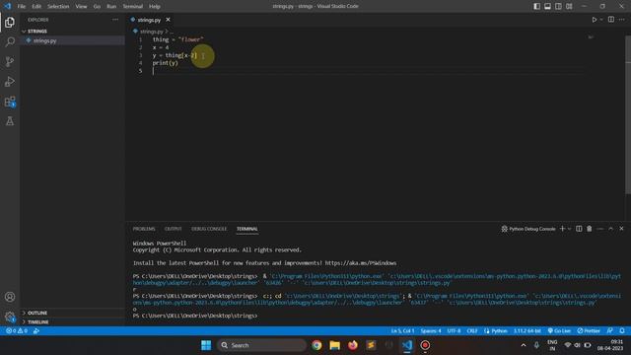Screen dimensions: 631x355
Task: Click the Windows taskbar Search box
Action: coord(261,345)
